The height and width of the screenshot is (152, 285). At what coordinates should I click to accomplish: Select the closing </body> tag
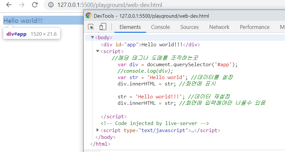point(105,137)
